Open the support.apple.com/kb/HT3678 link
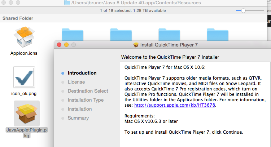This screenshot has height=147, width=271. coord(175,105)
